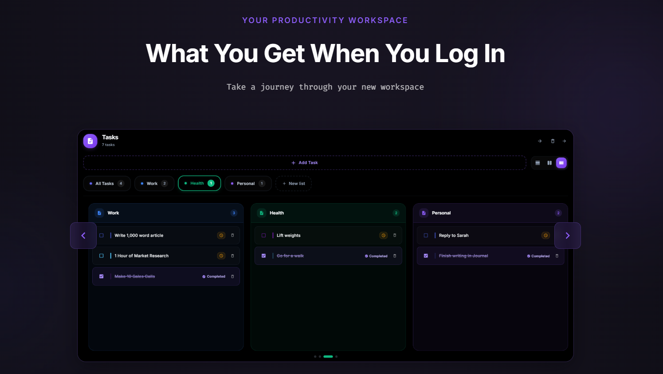Jump to the first carousel dot
This screenshot has width=663, height=374.
[x=315, y=357]
